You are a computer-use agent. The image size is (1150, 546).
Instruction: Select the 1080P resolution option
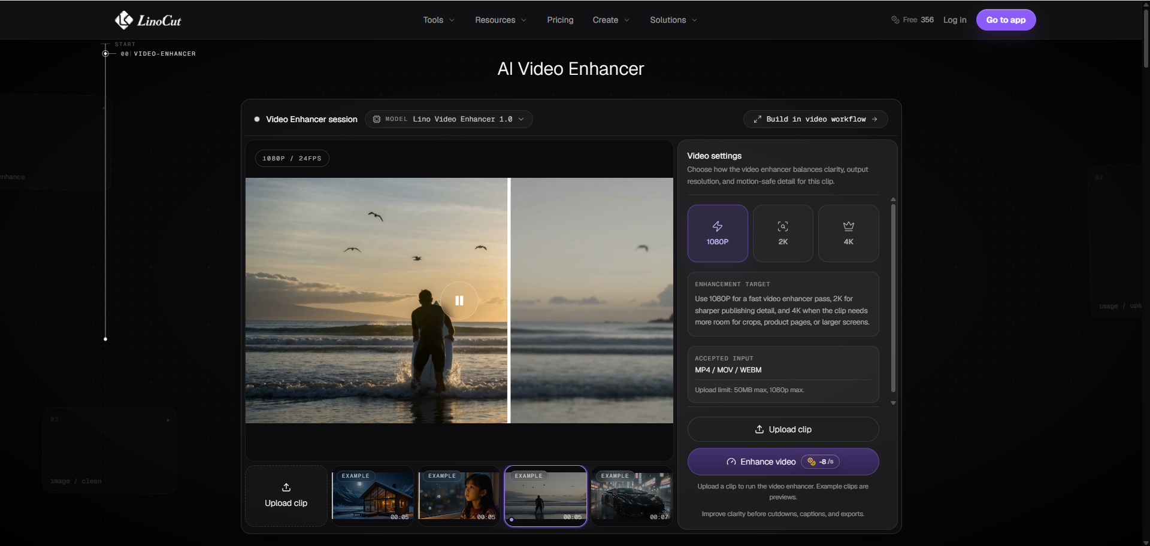pyautogui.click(x=718, y=233)
